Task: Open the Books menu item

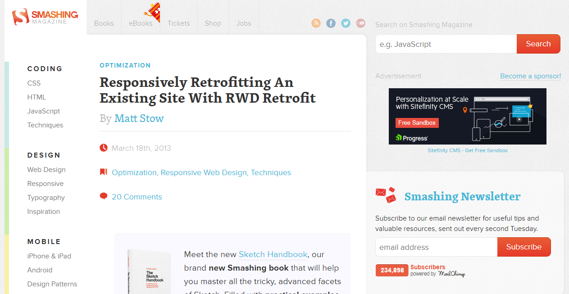Action: pos(104,23)
